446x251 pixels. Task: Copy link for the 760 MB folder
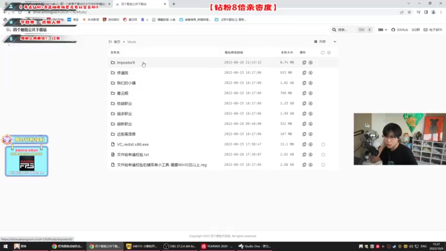point(304,93)
